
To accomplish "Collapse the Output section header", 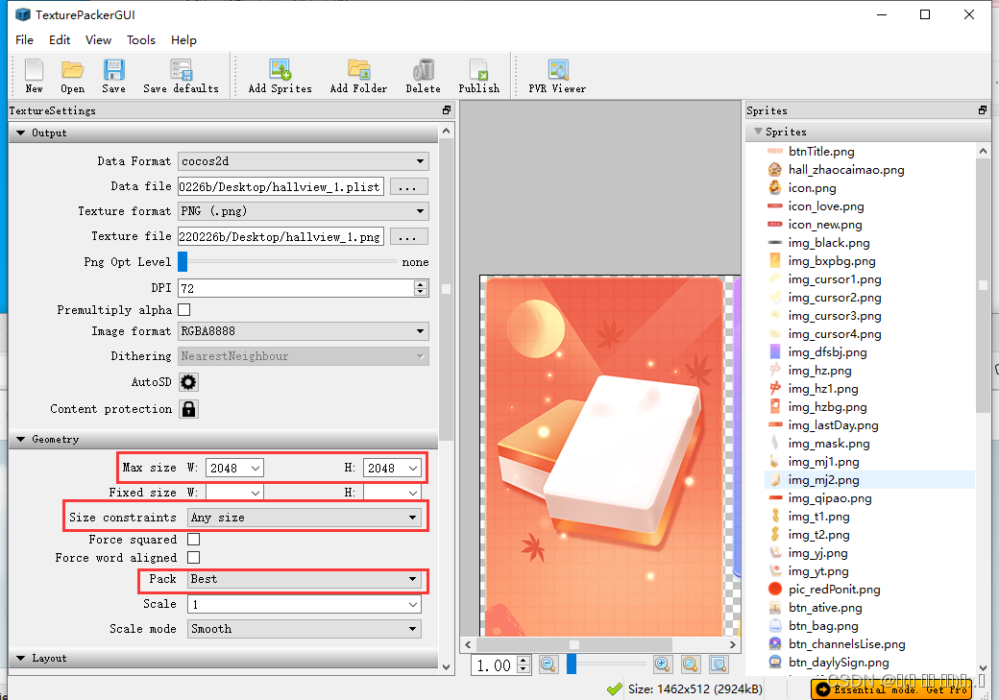I will 20,133.
